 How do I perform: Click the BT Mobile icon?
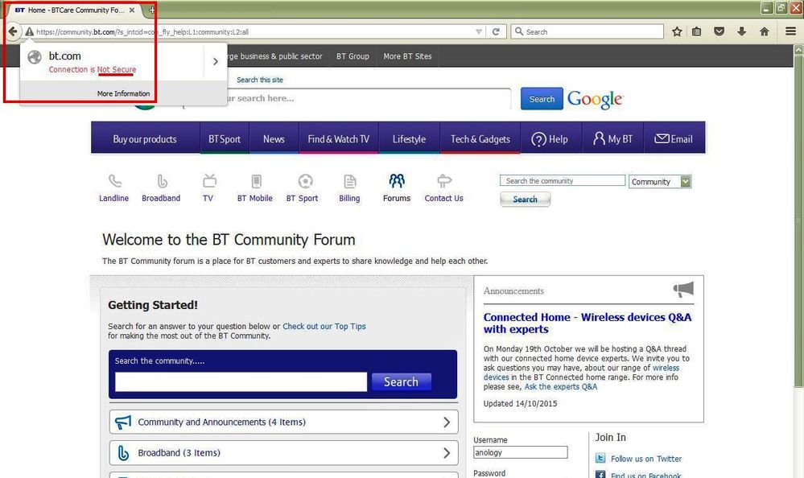(x=257, y=181)
